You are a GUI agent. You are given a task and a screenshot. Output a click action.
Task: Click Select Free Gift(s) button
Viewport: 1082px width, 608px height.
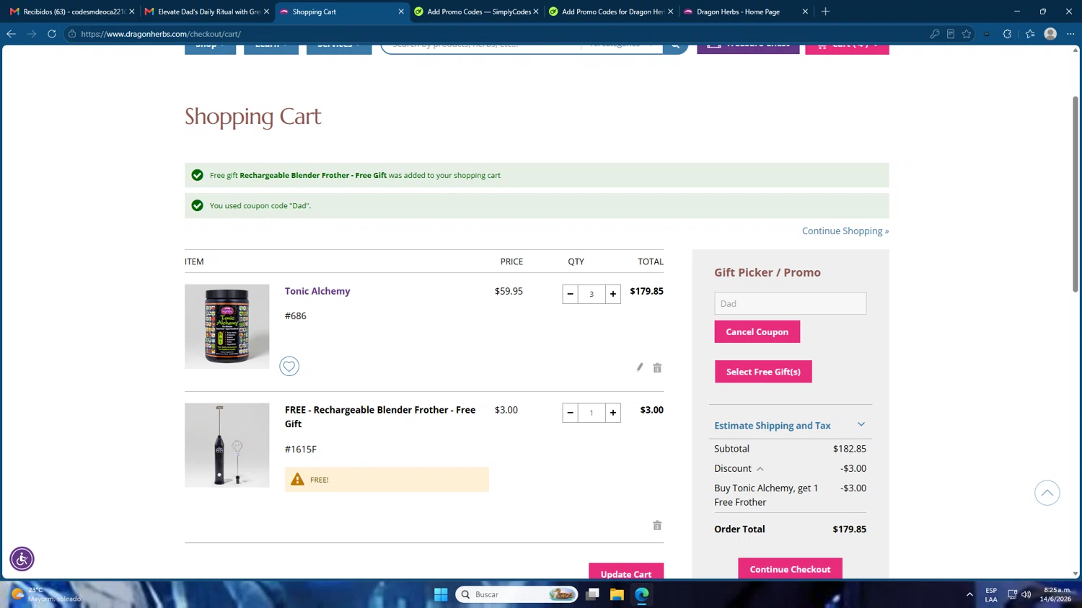tap(763, 372)
